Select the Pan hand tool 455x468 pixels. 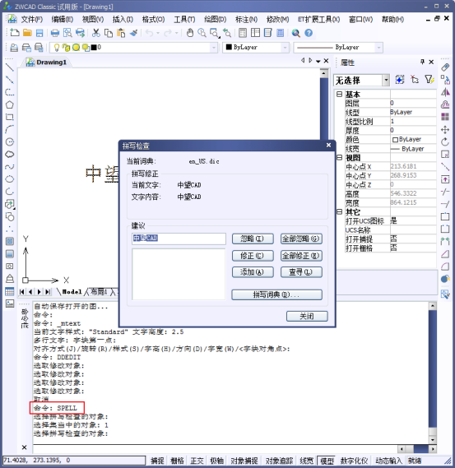click(x=190, y=33)
